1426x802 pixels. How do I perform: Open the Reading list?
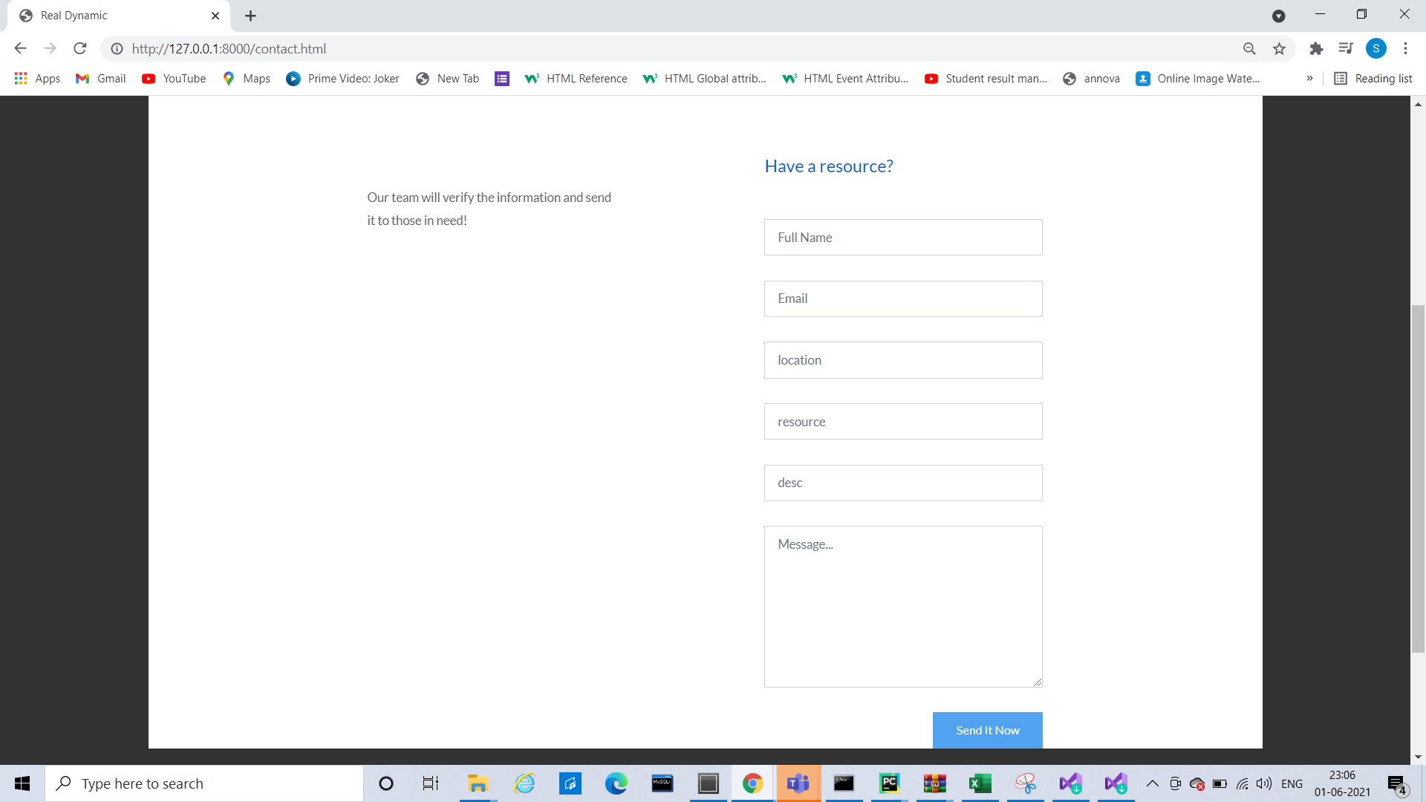[x=1373, y=78]
